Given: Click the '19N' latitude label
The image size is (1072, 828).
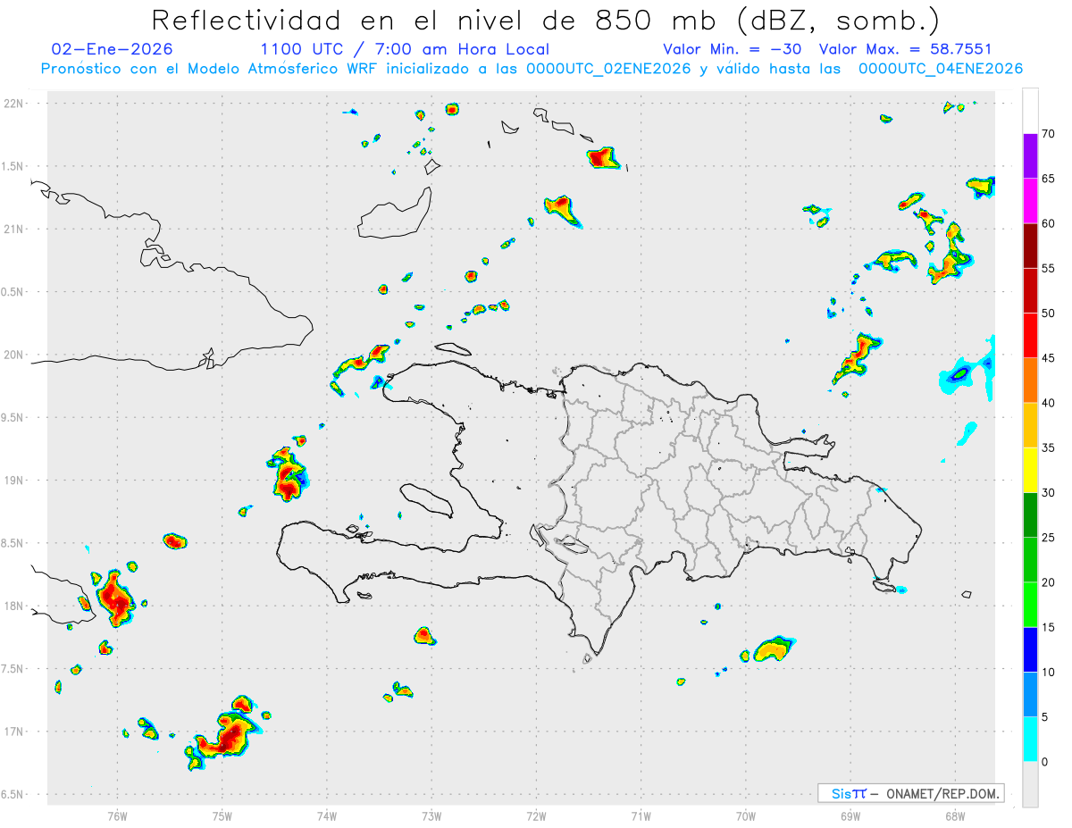Looking at the screenshot, I should pyautogui.click(x=14, y=481).
